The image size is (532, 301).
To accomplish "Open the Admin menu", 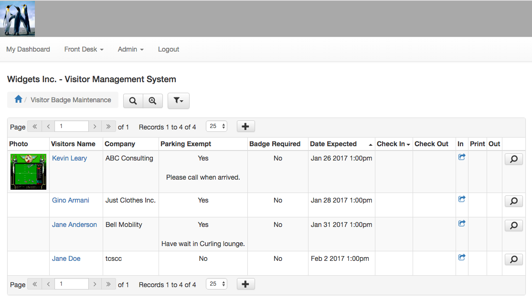I will [130, 49].
